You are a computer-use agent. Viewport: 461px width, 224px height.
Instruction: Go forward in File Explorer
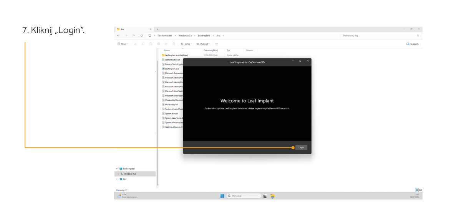click(126, 36)
